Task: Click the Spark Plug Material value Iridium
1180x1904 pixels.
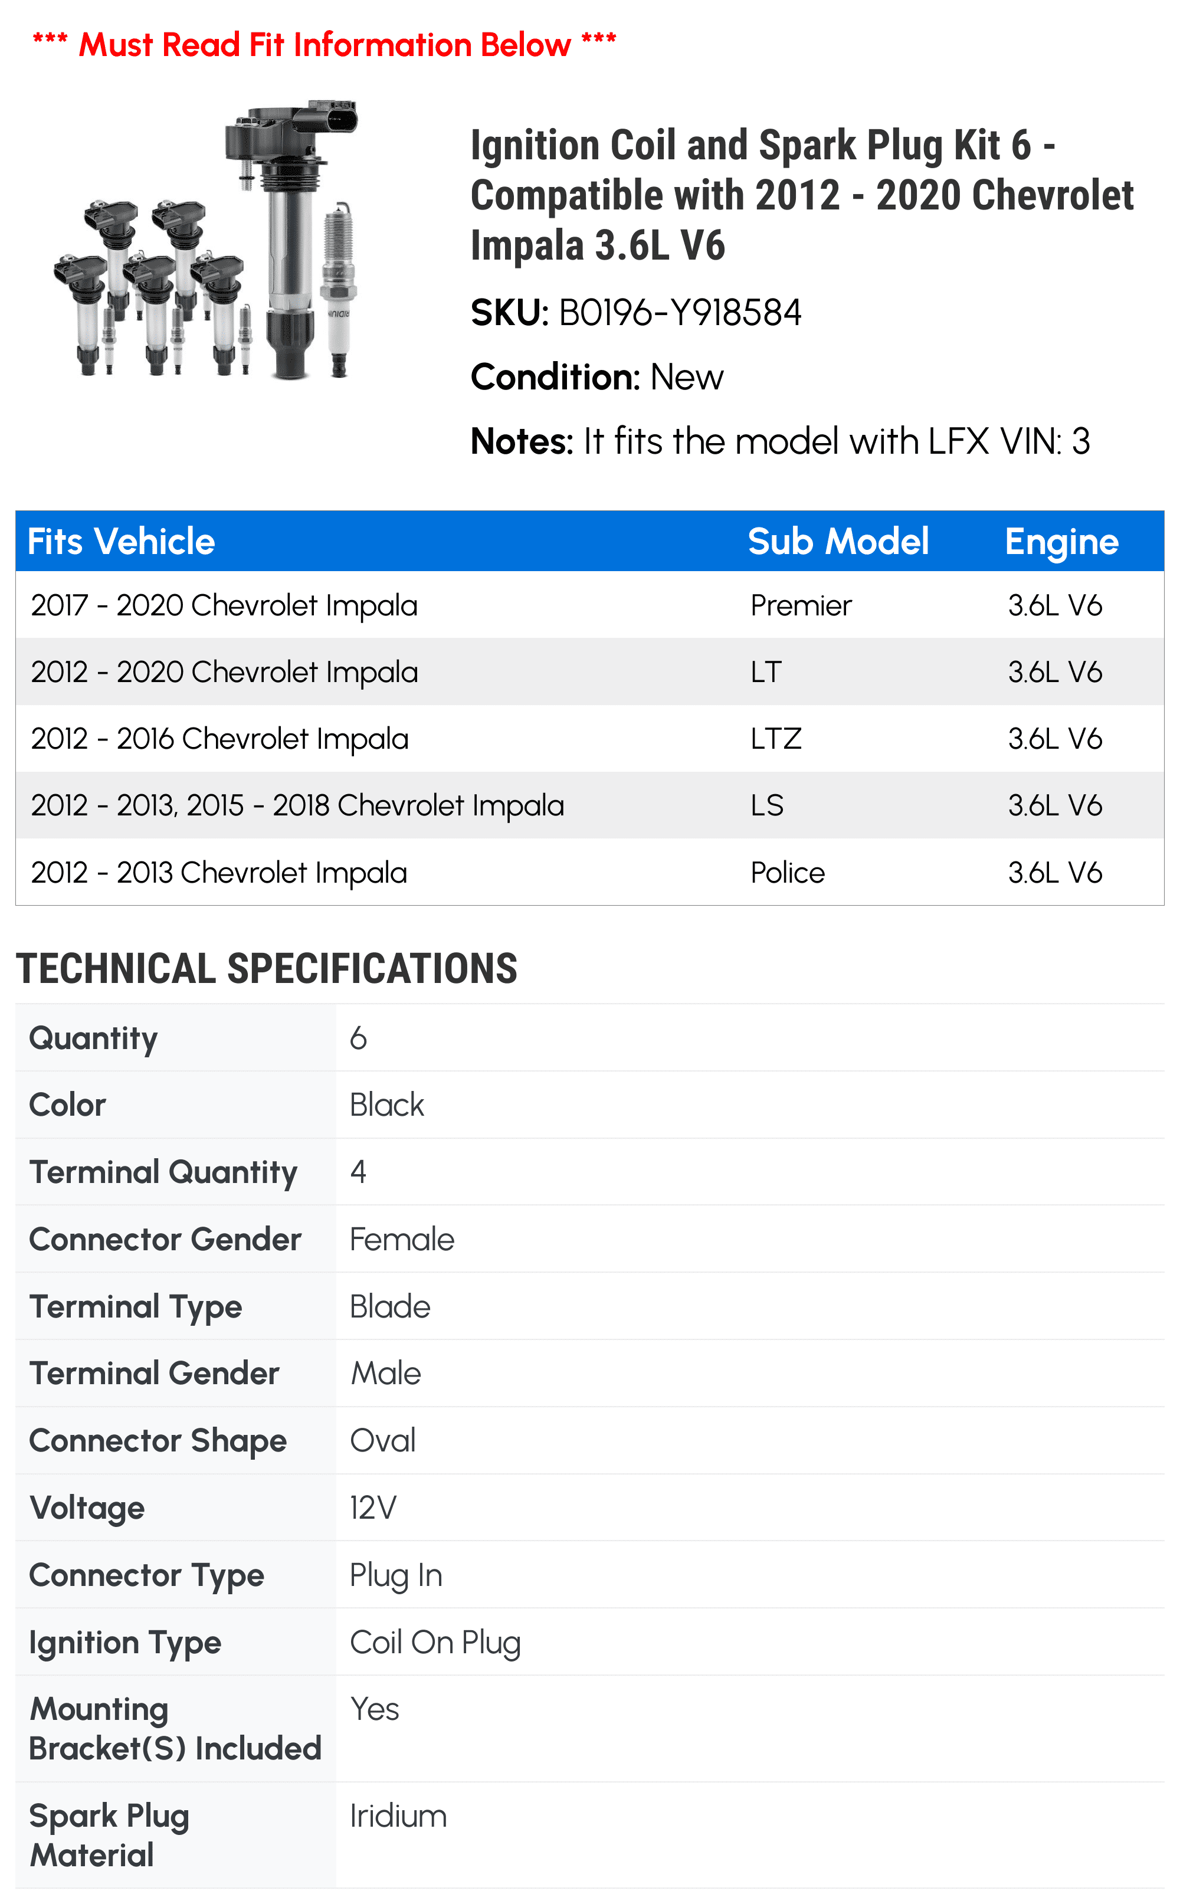Action: pyautogui.click(x=398, y=1816)
